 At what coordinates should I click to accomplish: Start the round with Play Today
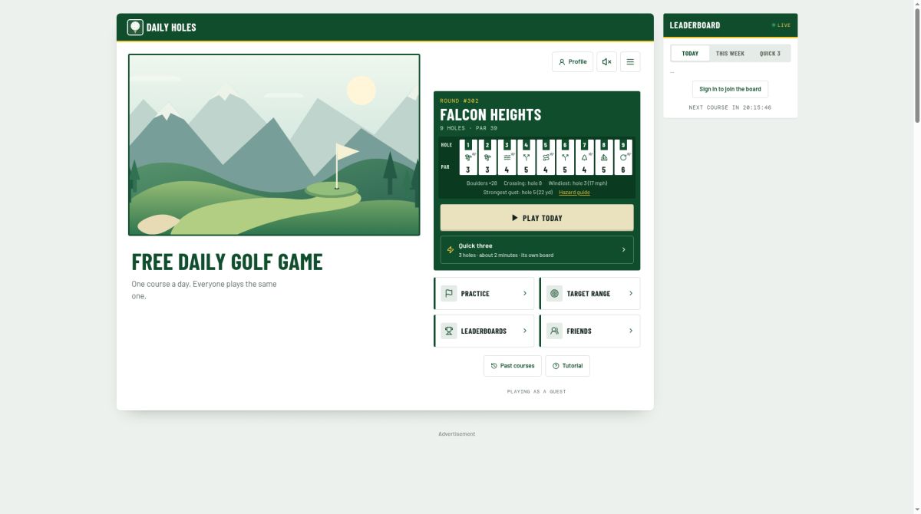pos(536,218)
